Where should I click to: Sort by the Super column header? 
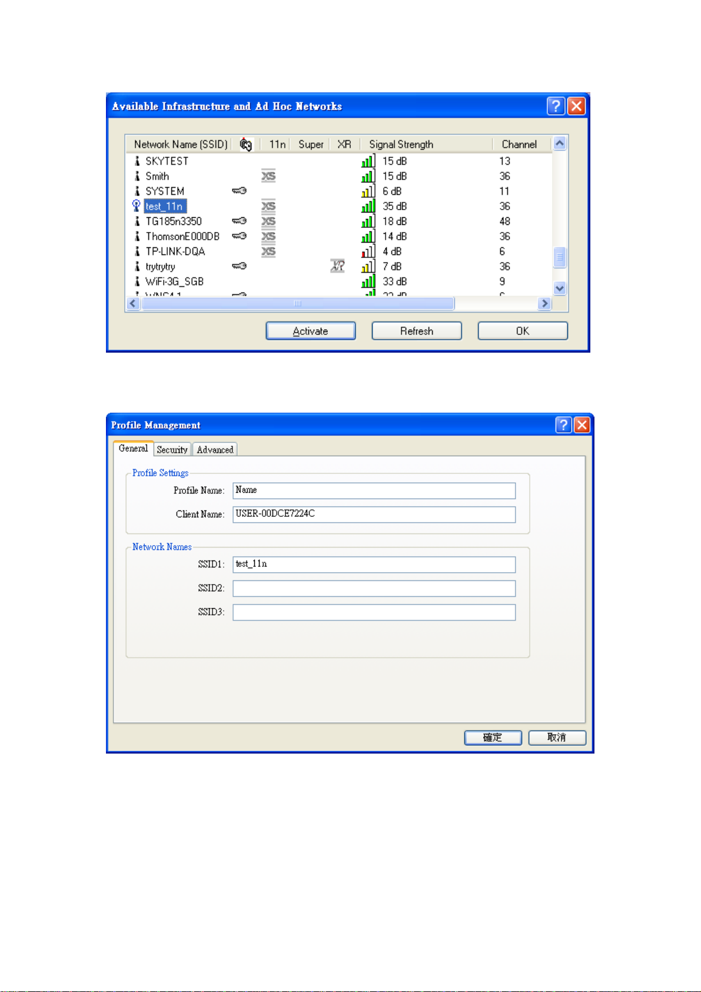coord(310,144)
